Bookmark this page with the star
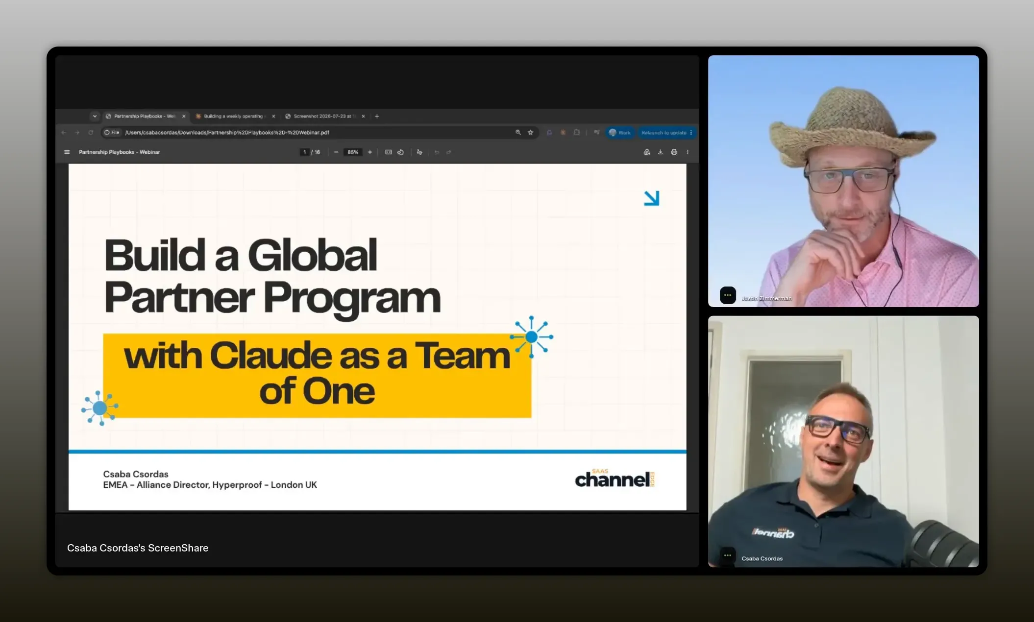 (x=530, y=132)
